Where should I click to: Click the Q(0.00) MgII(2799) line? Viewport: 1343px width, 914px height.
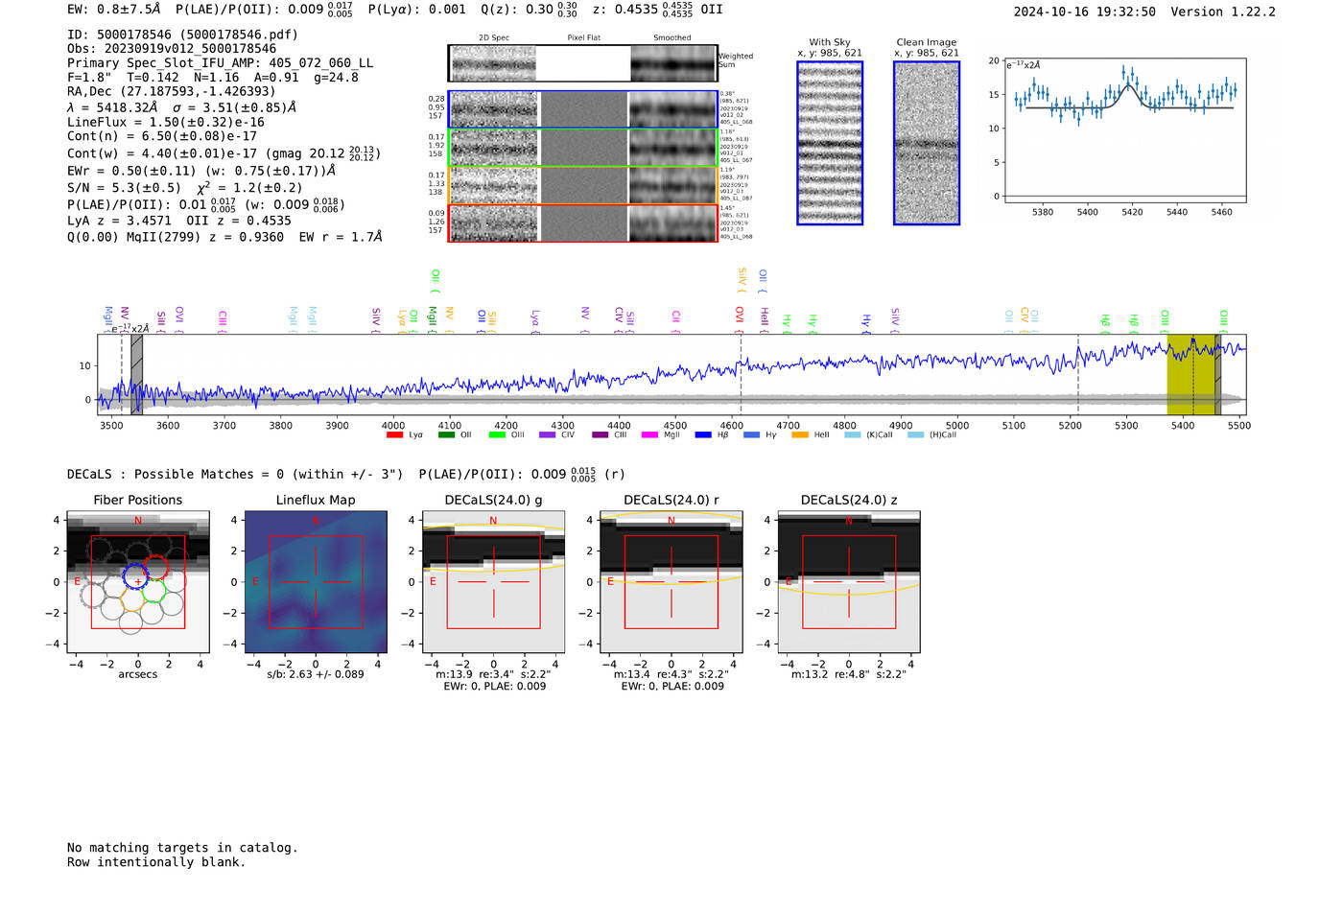pyautogui.click(x=224, y=237)
